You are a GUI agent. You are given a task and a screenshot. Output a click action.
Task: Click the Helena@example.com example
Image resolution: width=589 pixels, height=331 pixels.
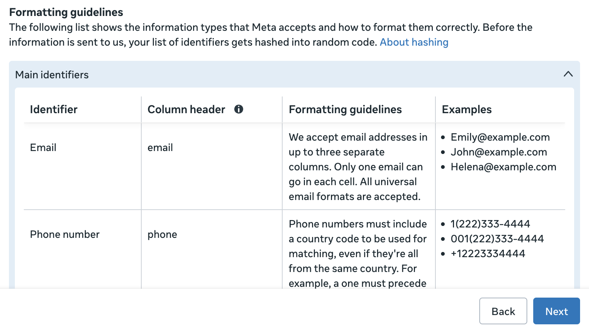point(503,167)
